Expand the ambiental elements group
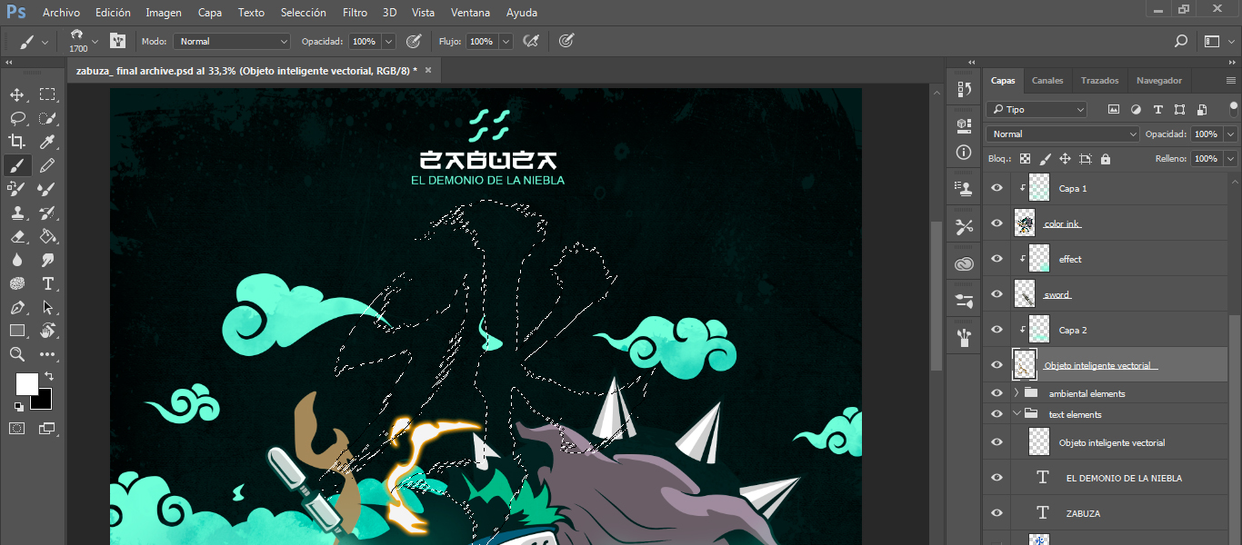Viewport: 1242px width, 545px height. pos(1017,393)
